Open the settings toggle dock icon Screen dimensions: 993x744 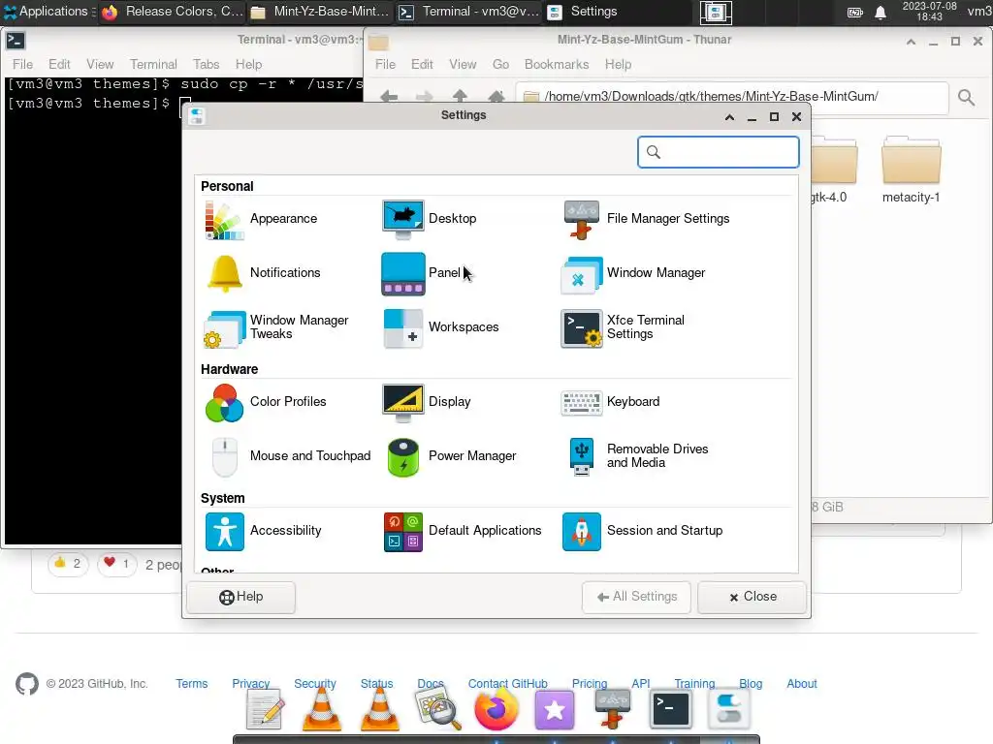pyautogui.click(x=728, y=708)
